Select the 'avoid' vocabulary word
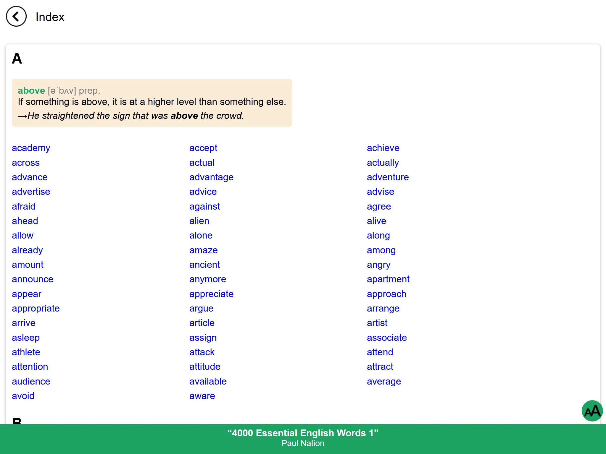The width and height of the screenshot is (606, 454). (23, 396)
